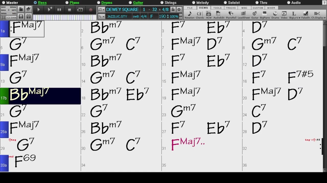Select the Strings track radio button
This screenshot has width=327, height=183.
pos(162,3)
